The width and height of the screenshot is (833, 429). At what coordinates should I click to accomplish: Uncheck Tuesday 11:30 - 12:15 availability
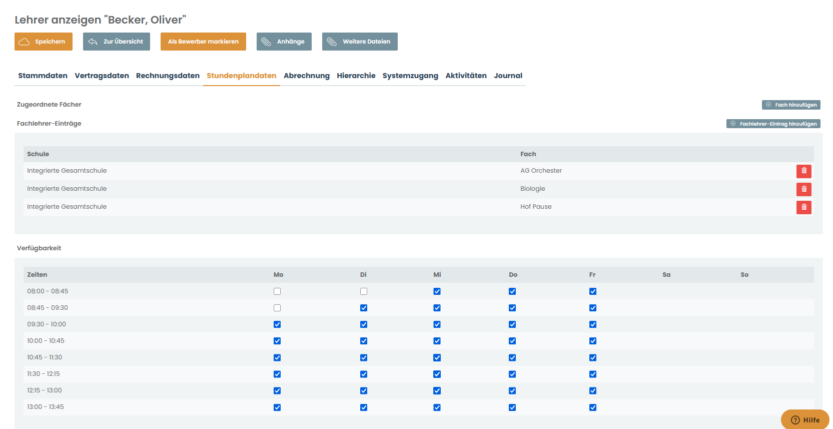[x=364, y=374]
